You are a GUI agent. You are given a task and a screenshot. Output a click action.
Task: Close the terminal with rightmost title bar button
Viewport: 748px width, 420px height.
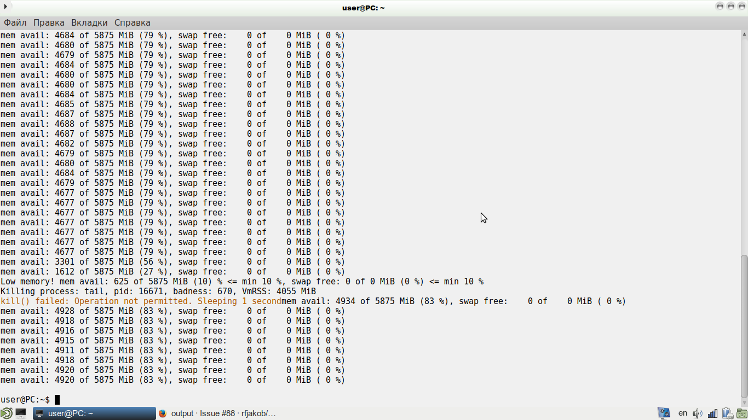coord(741,7)
